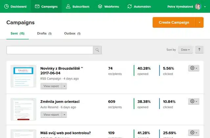Image resolution: width=210 pixels, height=138 pixels.
Task: Go to the Dashboard menu item
Action: pos(15,7)
